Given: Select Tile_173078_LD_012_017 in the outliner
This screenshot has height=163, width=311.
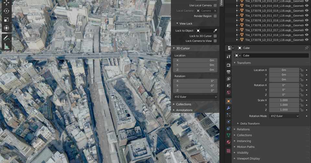Looking at the screenshot, I should coord(274,30).
